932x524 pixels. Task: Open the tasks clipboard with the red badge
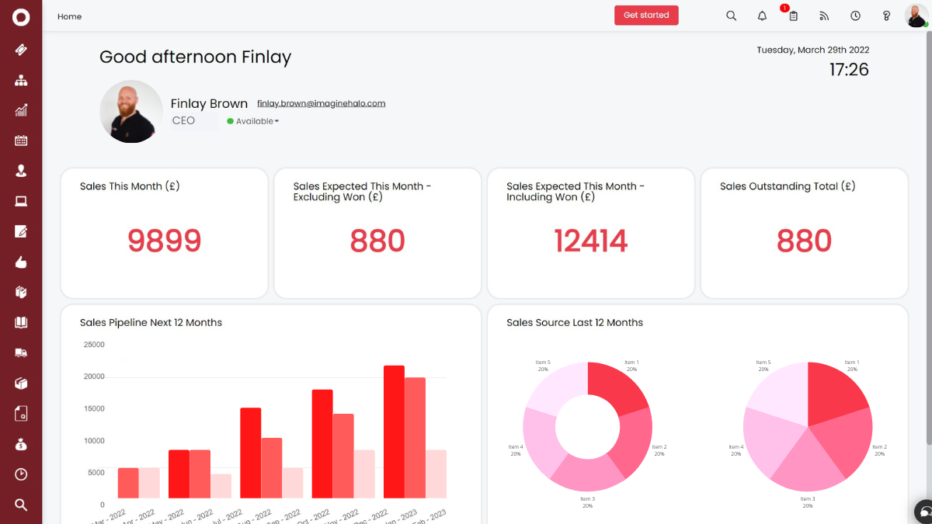pyautogui.click(x=792, y=16)
